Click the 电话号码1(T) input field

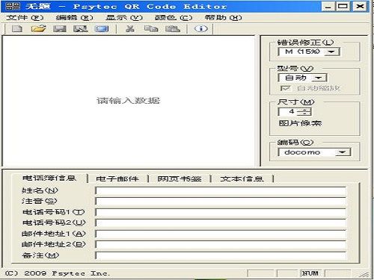221,212
